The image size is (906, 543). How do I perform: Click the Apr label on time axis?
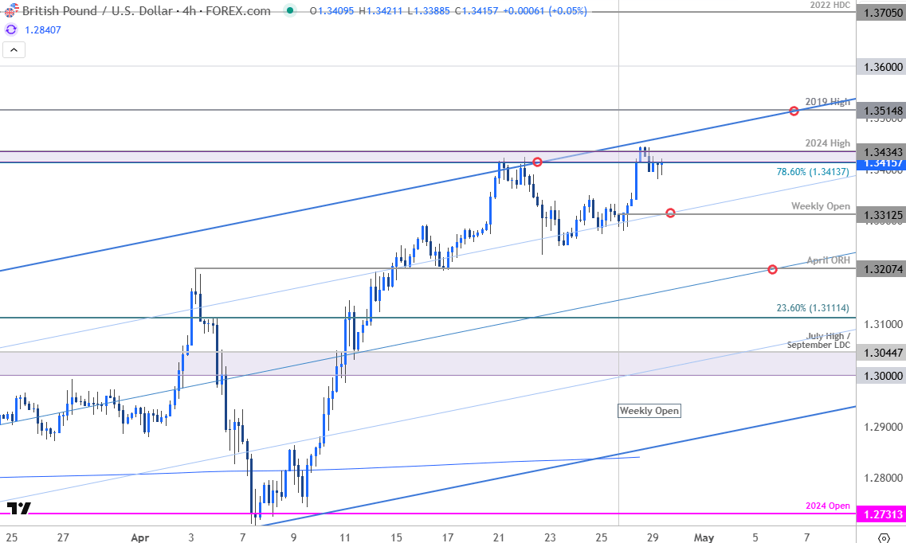coord(139,537)
